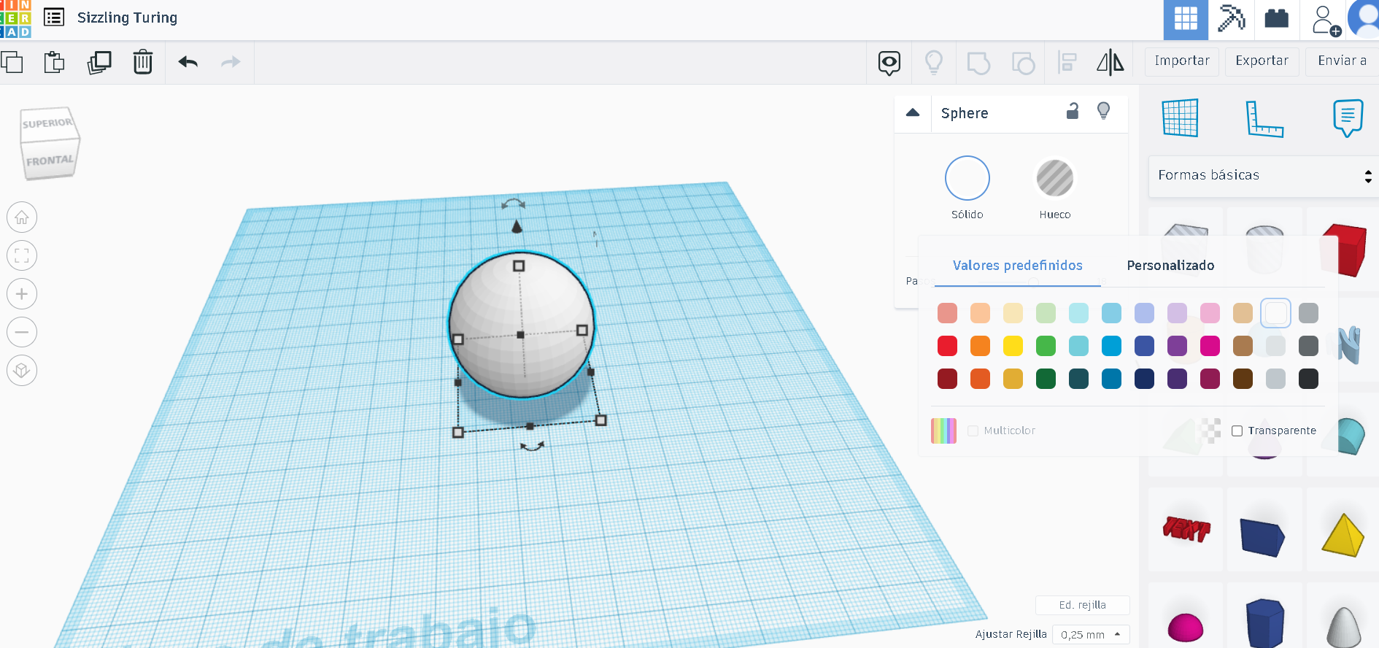Click the sphere's top height handle cone

coord(517,226)
